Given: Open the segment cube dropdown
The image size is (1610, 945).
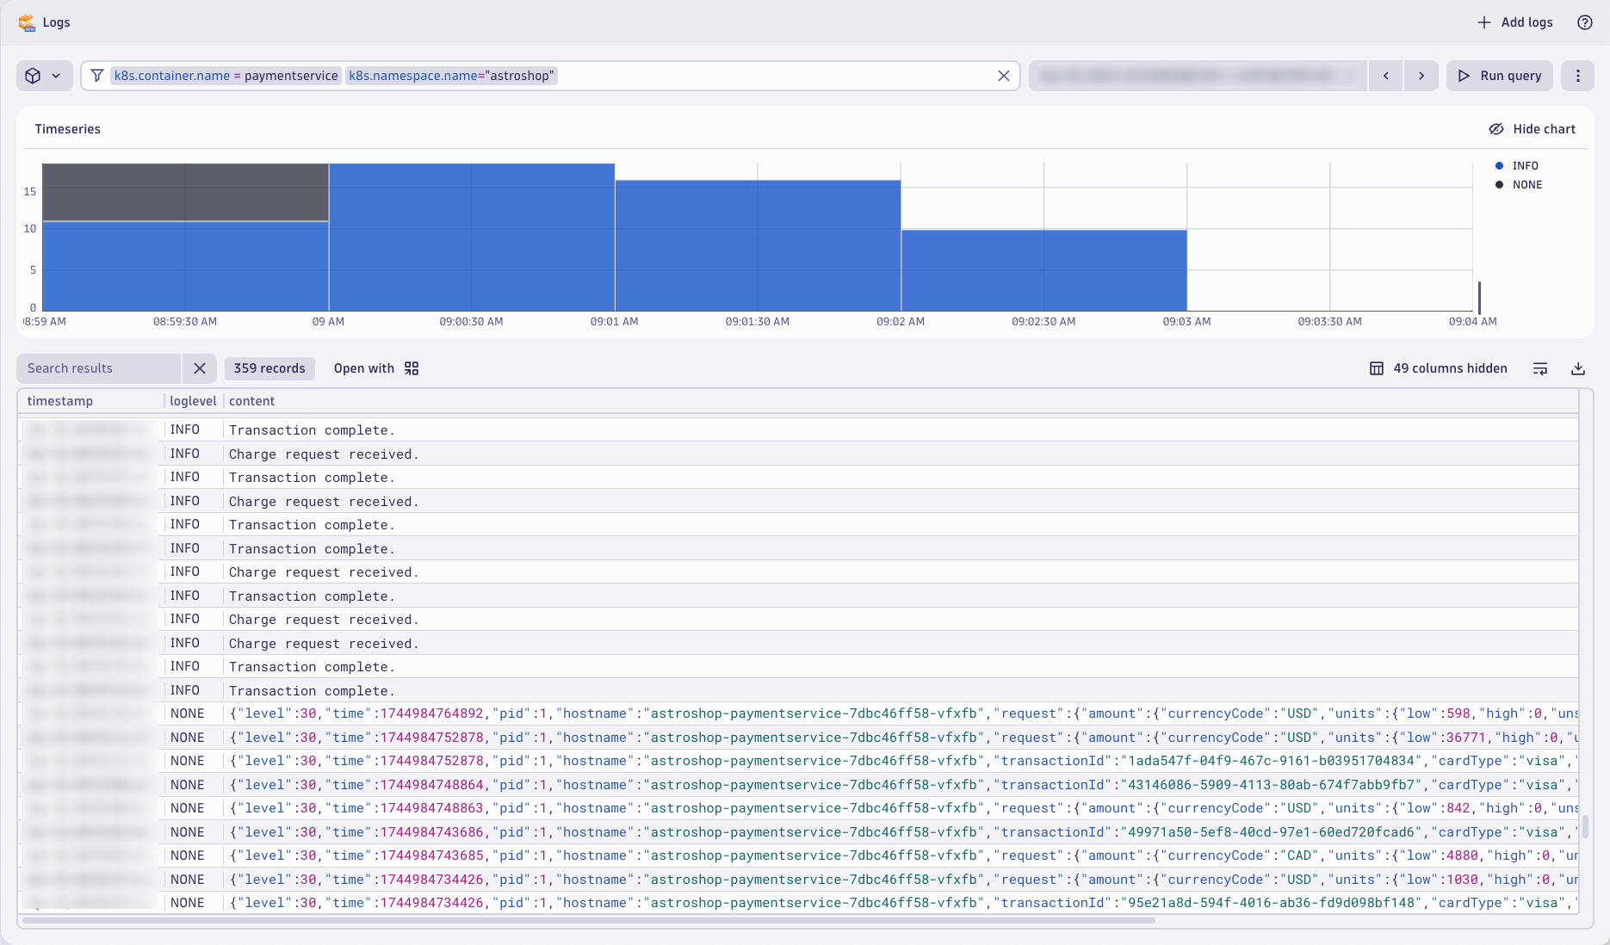Looking at the screenshot, I should [44, 76].
